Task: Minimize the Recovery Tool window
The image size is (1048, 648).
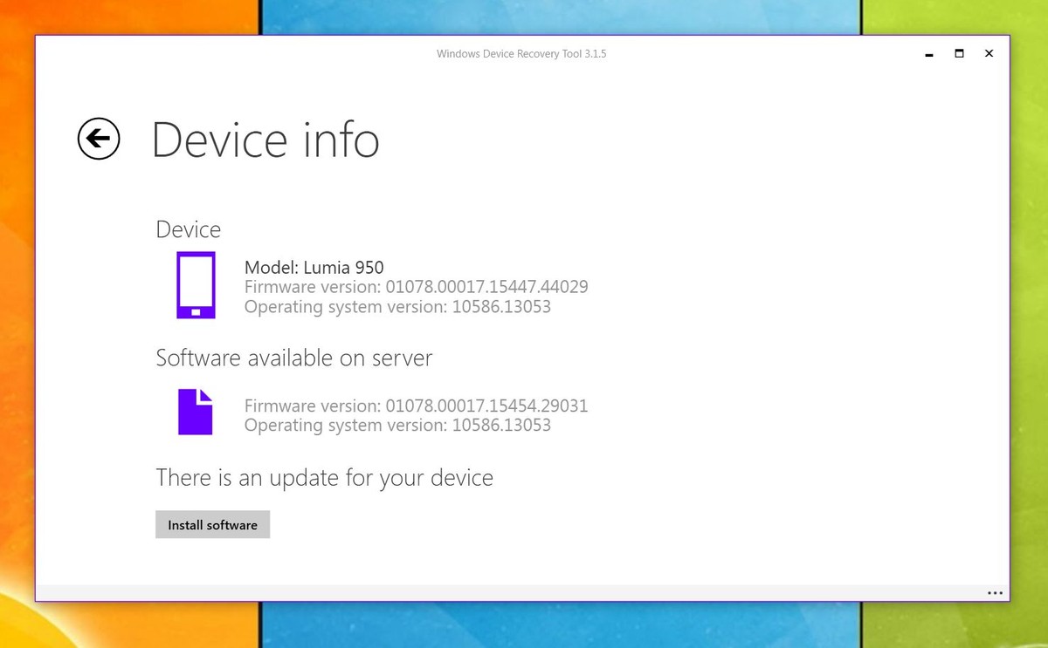Action: 928,54
